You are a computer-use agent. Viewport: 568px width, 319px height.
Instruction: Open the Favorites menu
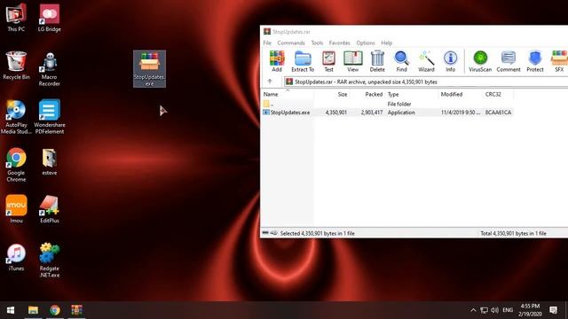pyautogui.click(x=339, y=43)
